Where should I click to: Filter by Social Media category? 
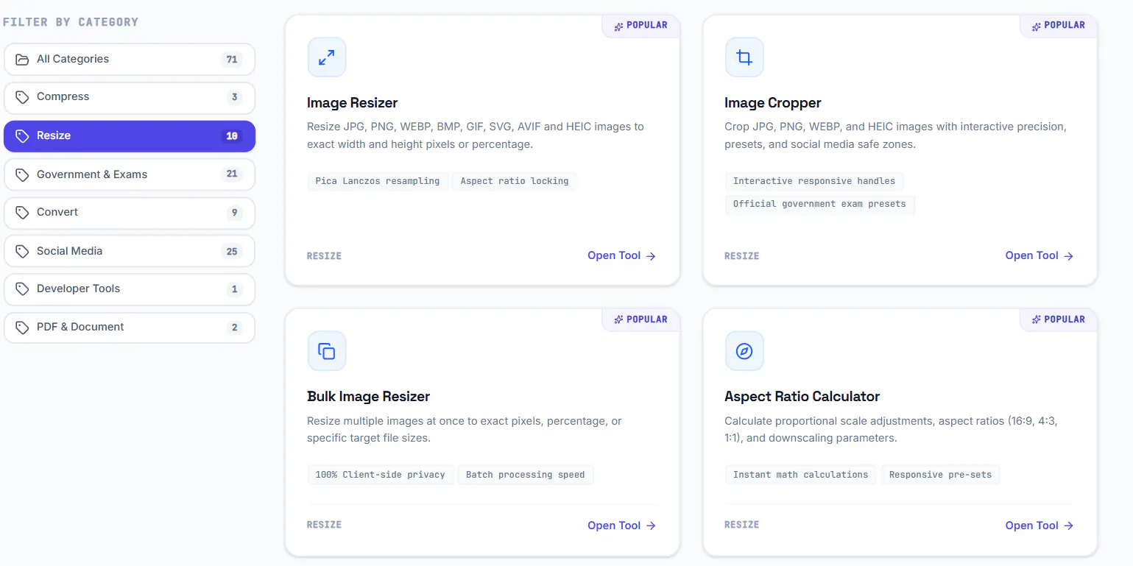[x=130, y=252]
